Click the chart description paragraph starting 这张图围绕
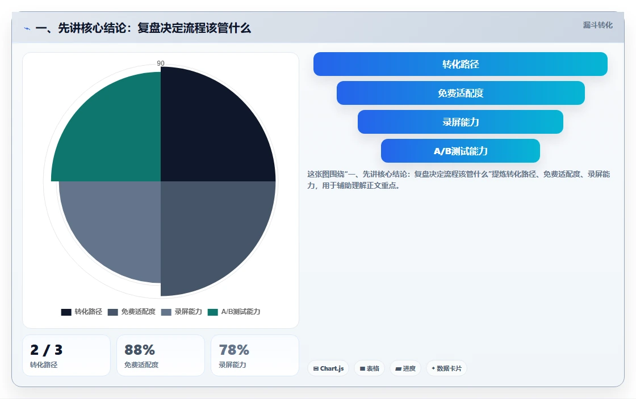Viewport: 636px width, 399px height. (x=458, y=180)
